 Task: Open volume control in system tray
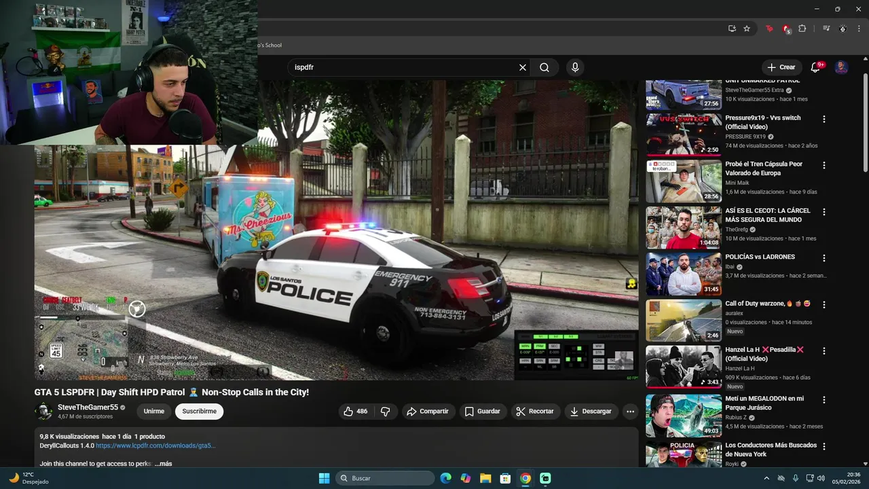[821, 478]
